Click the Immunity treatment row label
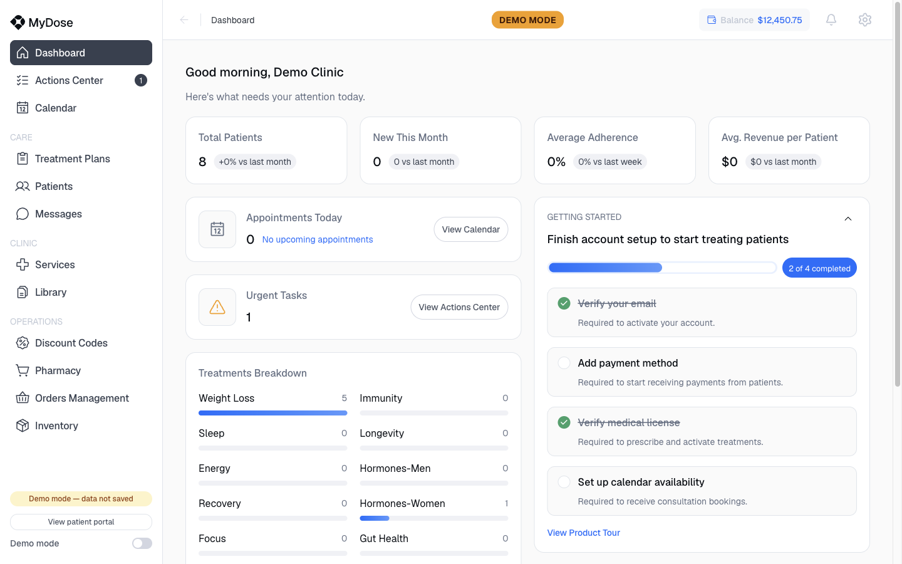 tap(381, 398)
